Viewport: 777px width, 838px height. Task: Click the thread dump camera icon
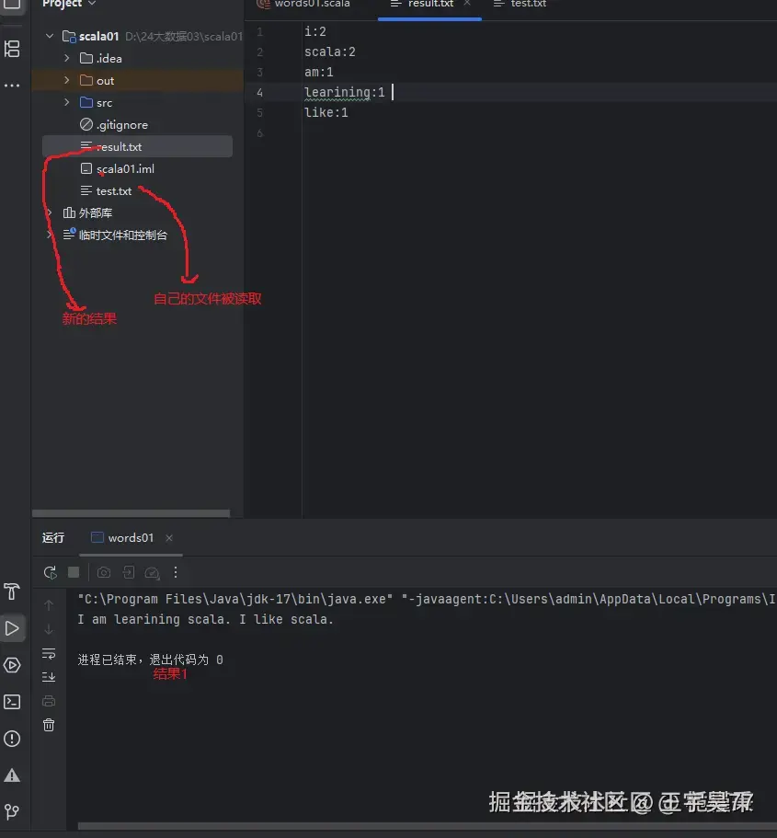tap(104, 573)
